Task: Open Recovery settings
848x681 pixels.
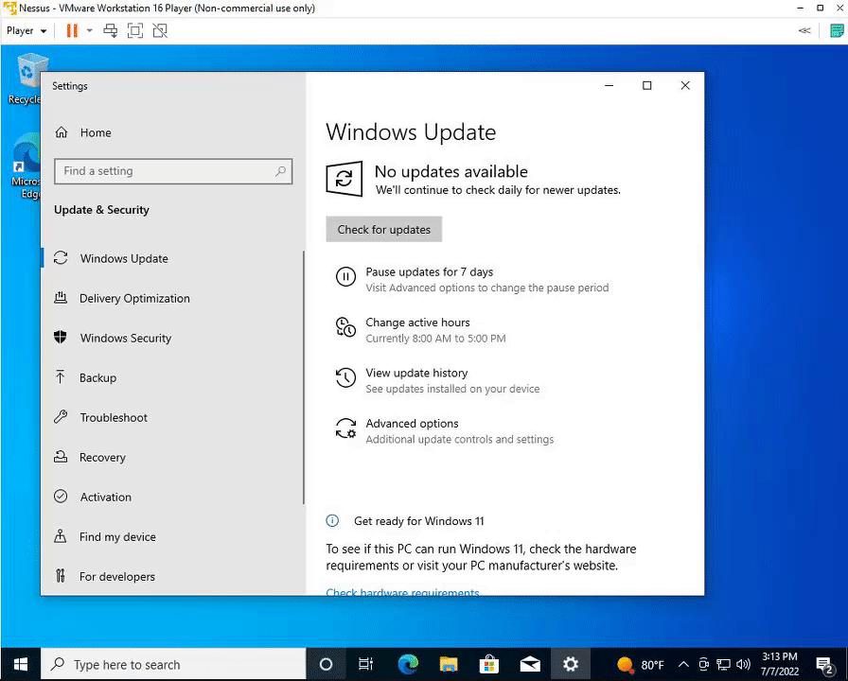Action: pos(173,457)
